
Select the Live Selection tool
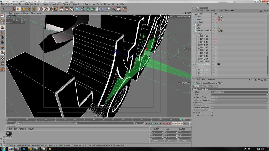[14, 9]
